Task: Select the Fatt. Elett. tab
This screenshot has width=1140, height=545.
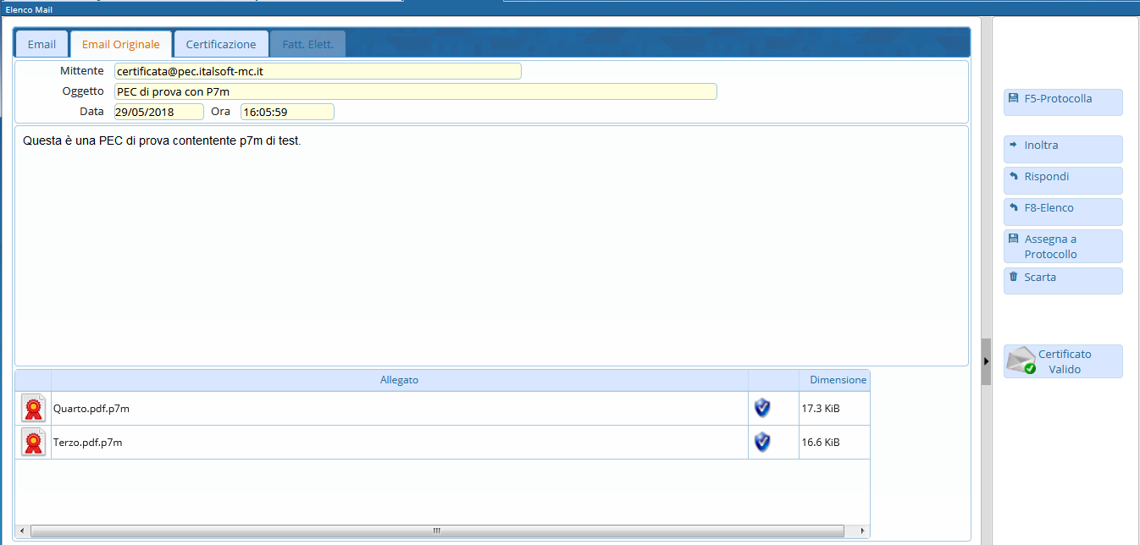Action: point(307,44)
